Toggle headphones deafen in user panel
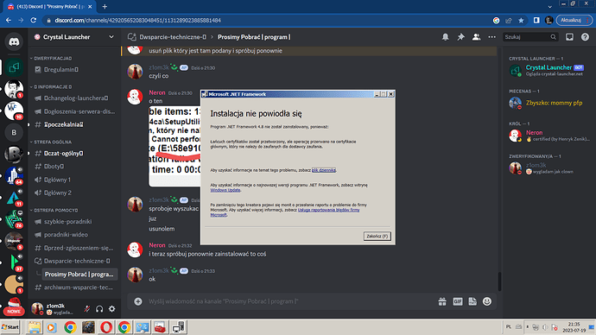Viewport: 596px width, 335px height. pyautogui.click(x=99, y=309)
